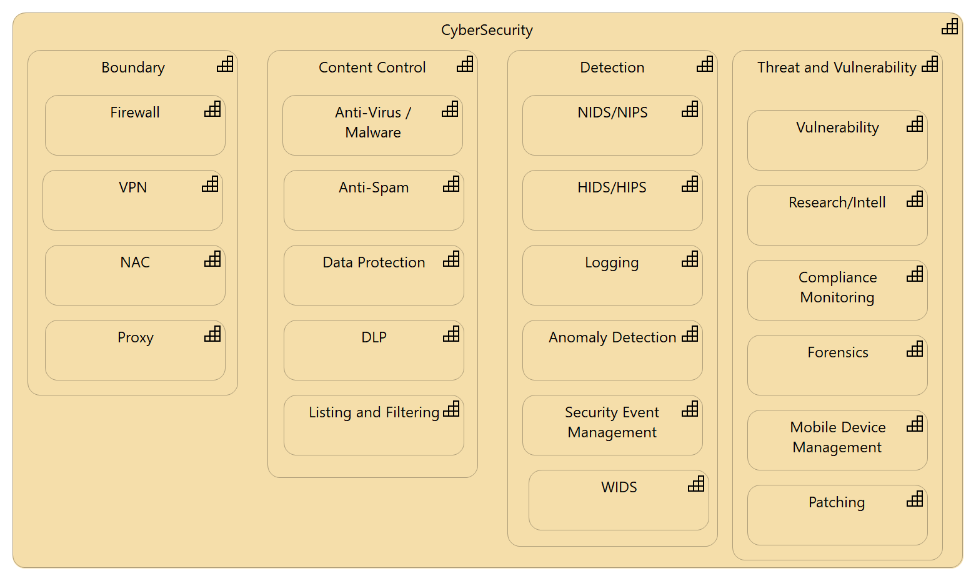This screenshot has height=581, width=976.
Task: Select the Anti-Spam capability box
Action: pyautogui.click(x=374, y=201)
